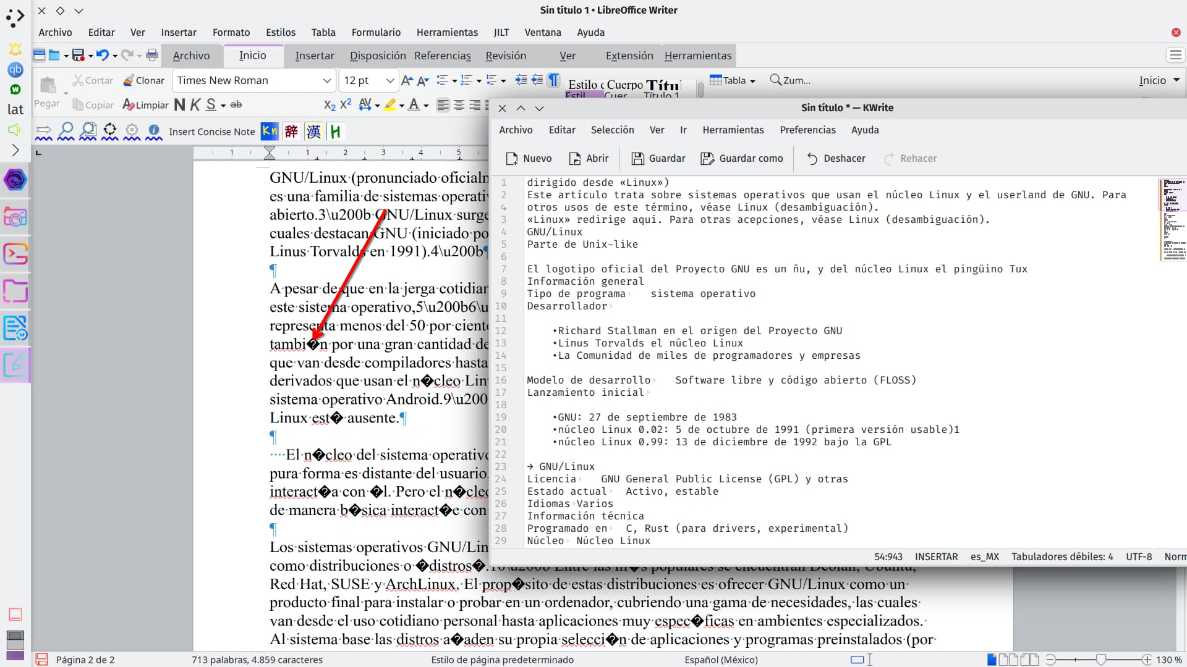Apply superscript with the X² icon
Screen dimensions: 1187x667
[x=346, y=104]
